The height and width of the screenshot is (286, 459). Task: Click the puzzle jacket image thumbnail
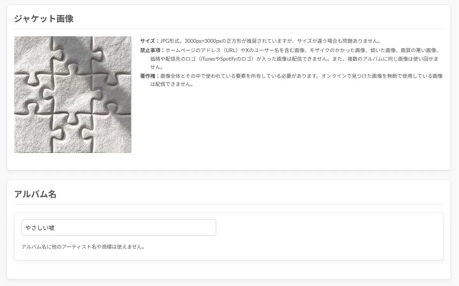(x=72, y=95)
